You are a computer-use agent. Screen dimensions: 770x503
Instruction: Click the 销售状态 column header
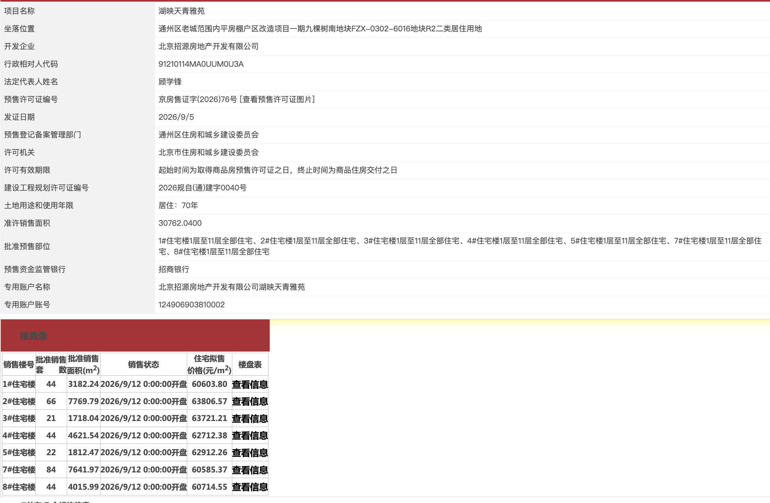coord(143,364)
